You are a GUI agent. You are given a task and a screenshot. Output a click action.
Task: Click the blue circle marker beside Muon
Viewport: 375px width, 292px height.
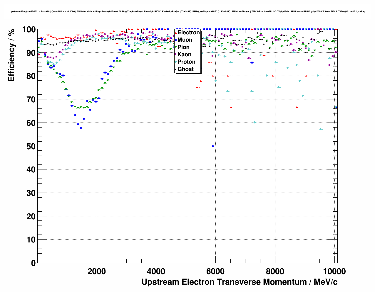coord(176,40)
